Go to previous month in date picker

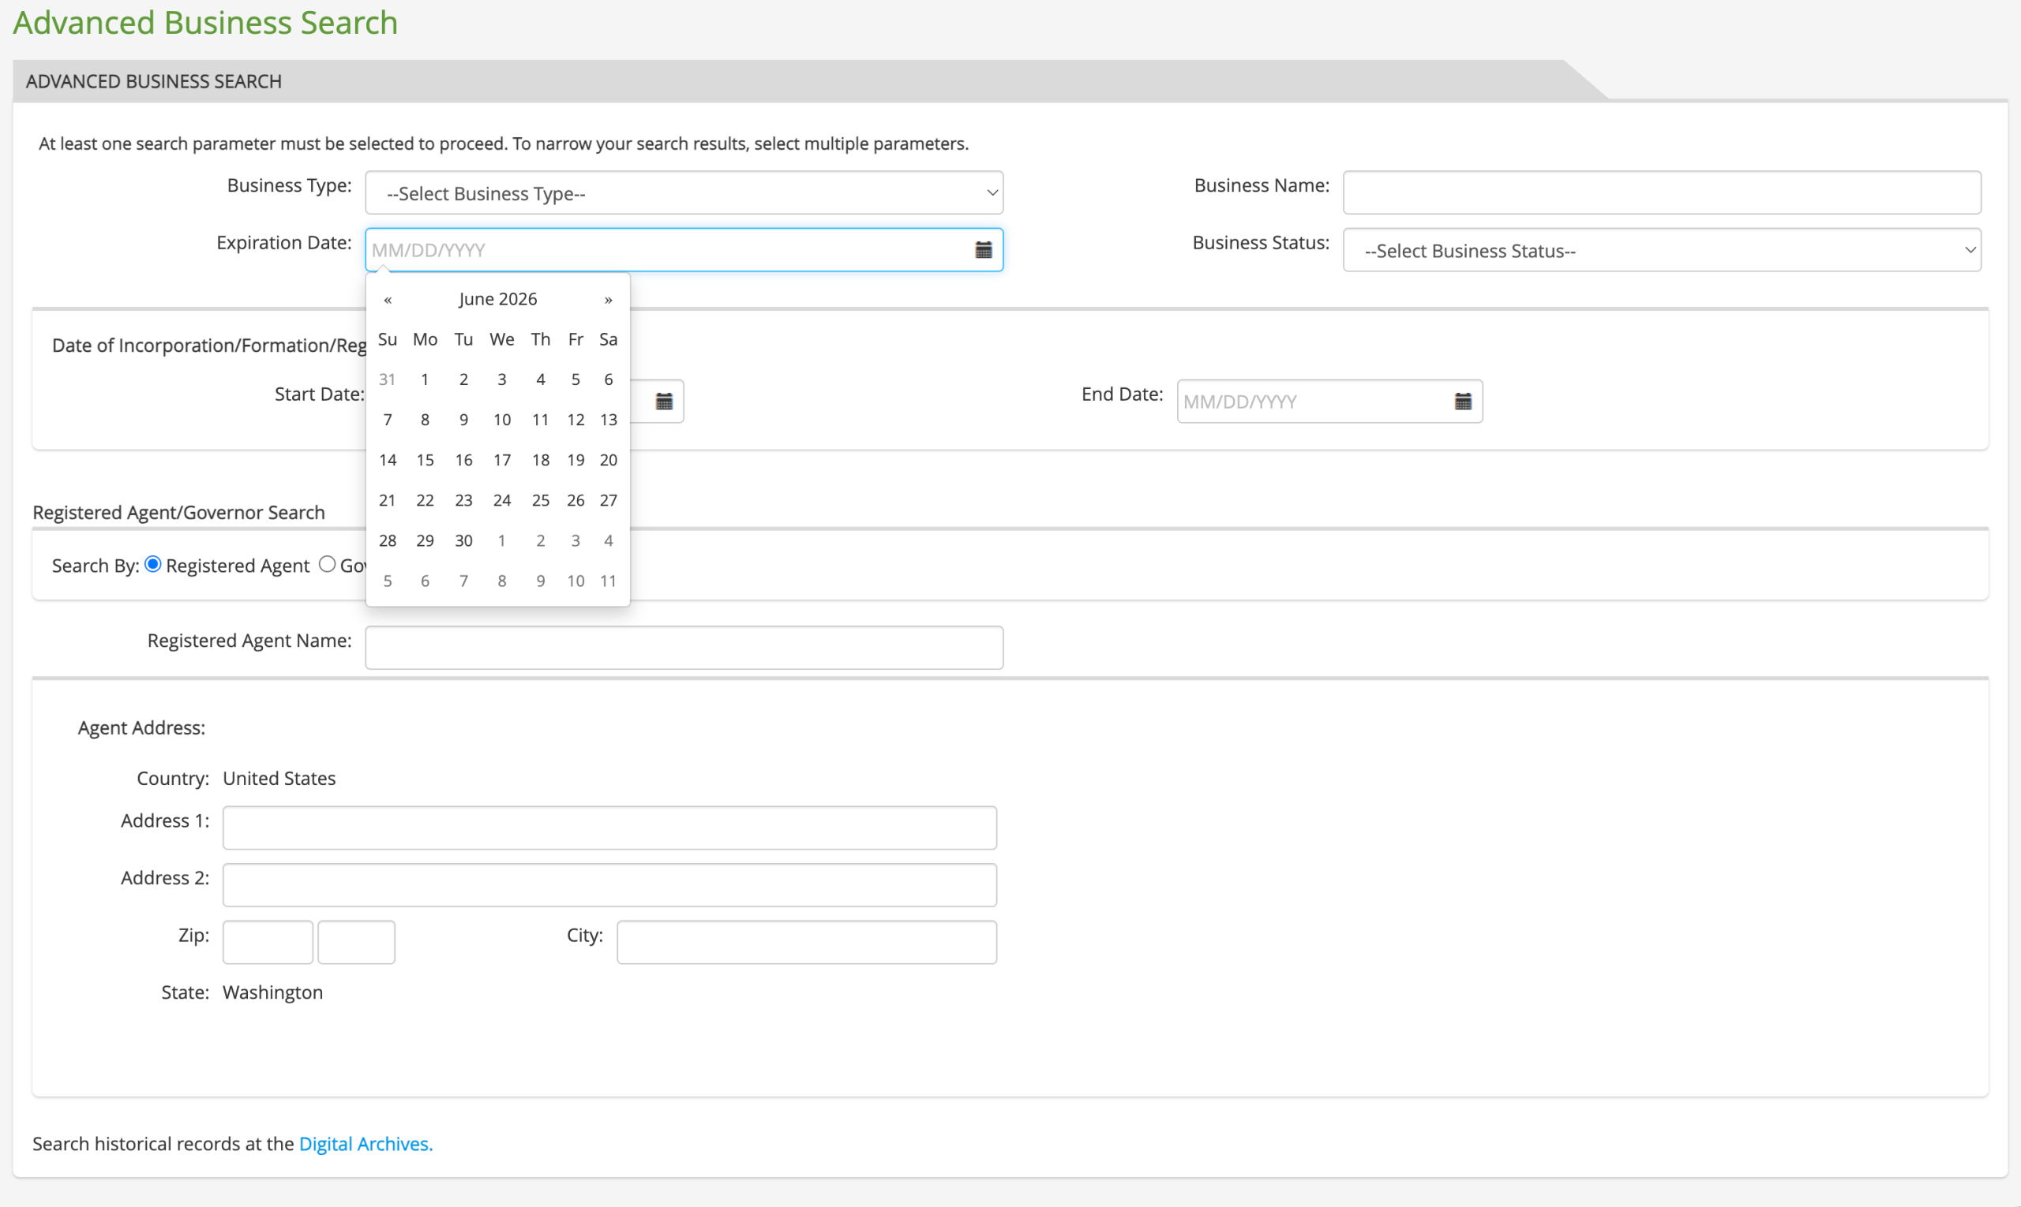pyautogui.click(x=388, y=299)
